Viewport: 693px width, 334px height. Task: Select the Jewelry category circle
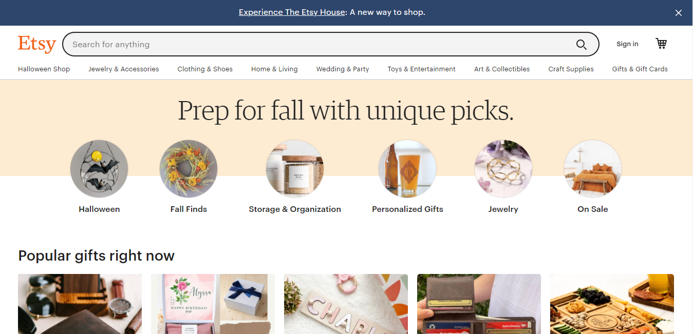503,169
